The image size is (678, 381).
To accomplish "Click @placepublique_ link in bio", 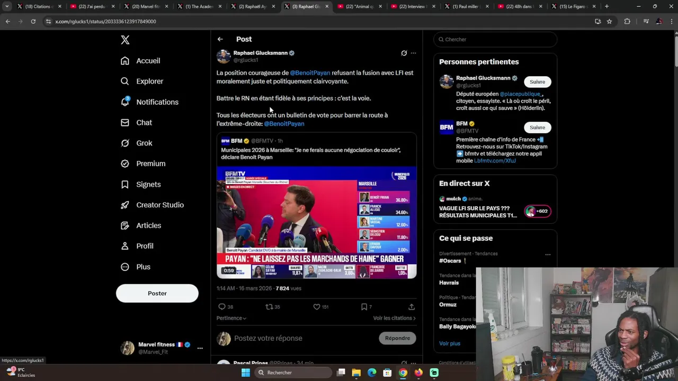I will point(521,94).
